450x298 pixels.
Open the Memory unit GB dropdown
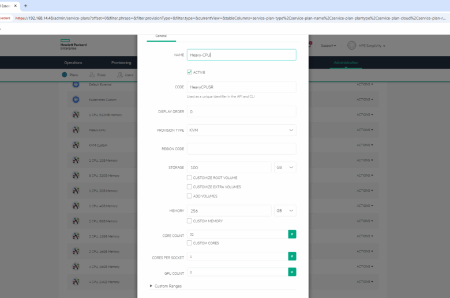click(x=285, y=211)
